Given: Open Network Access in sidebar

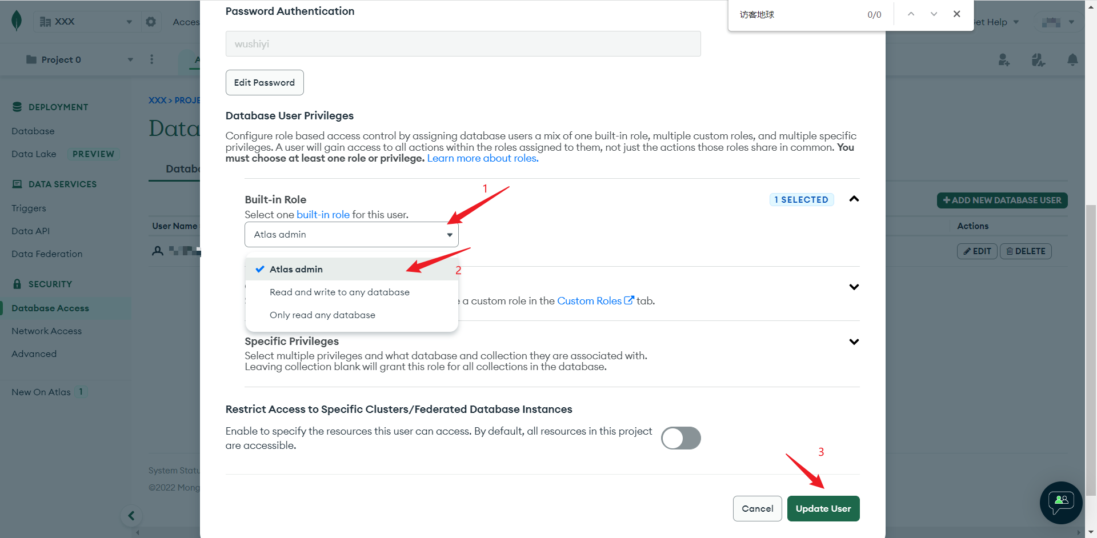Looking at the screenshot, I should coord(46,331).
